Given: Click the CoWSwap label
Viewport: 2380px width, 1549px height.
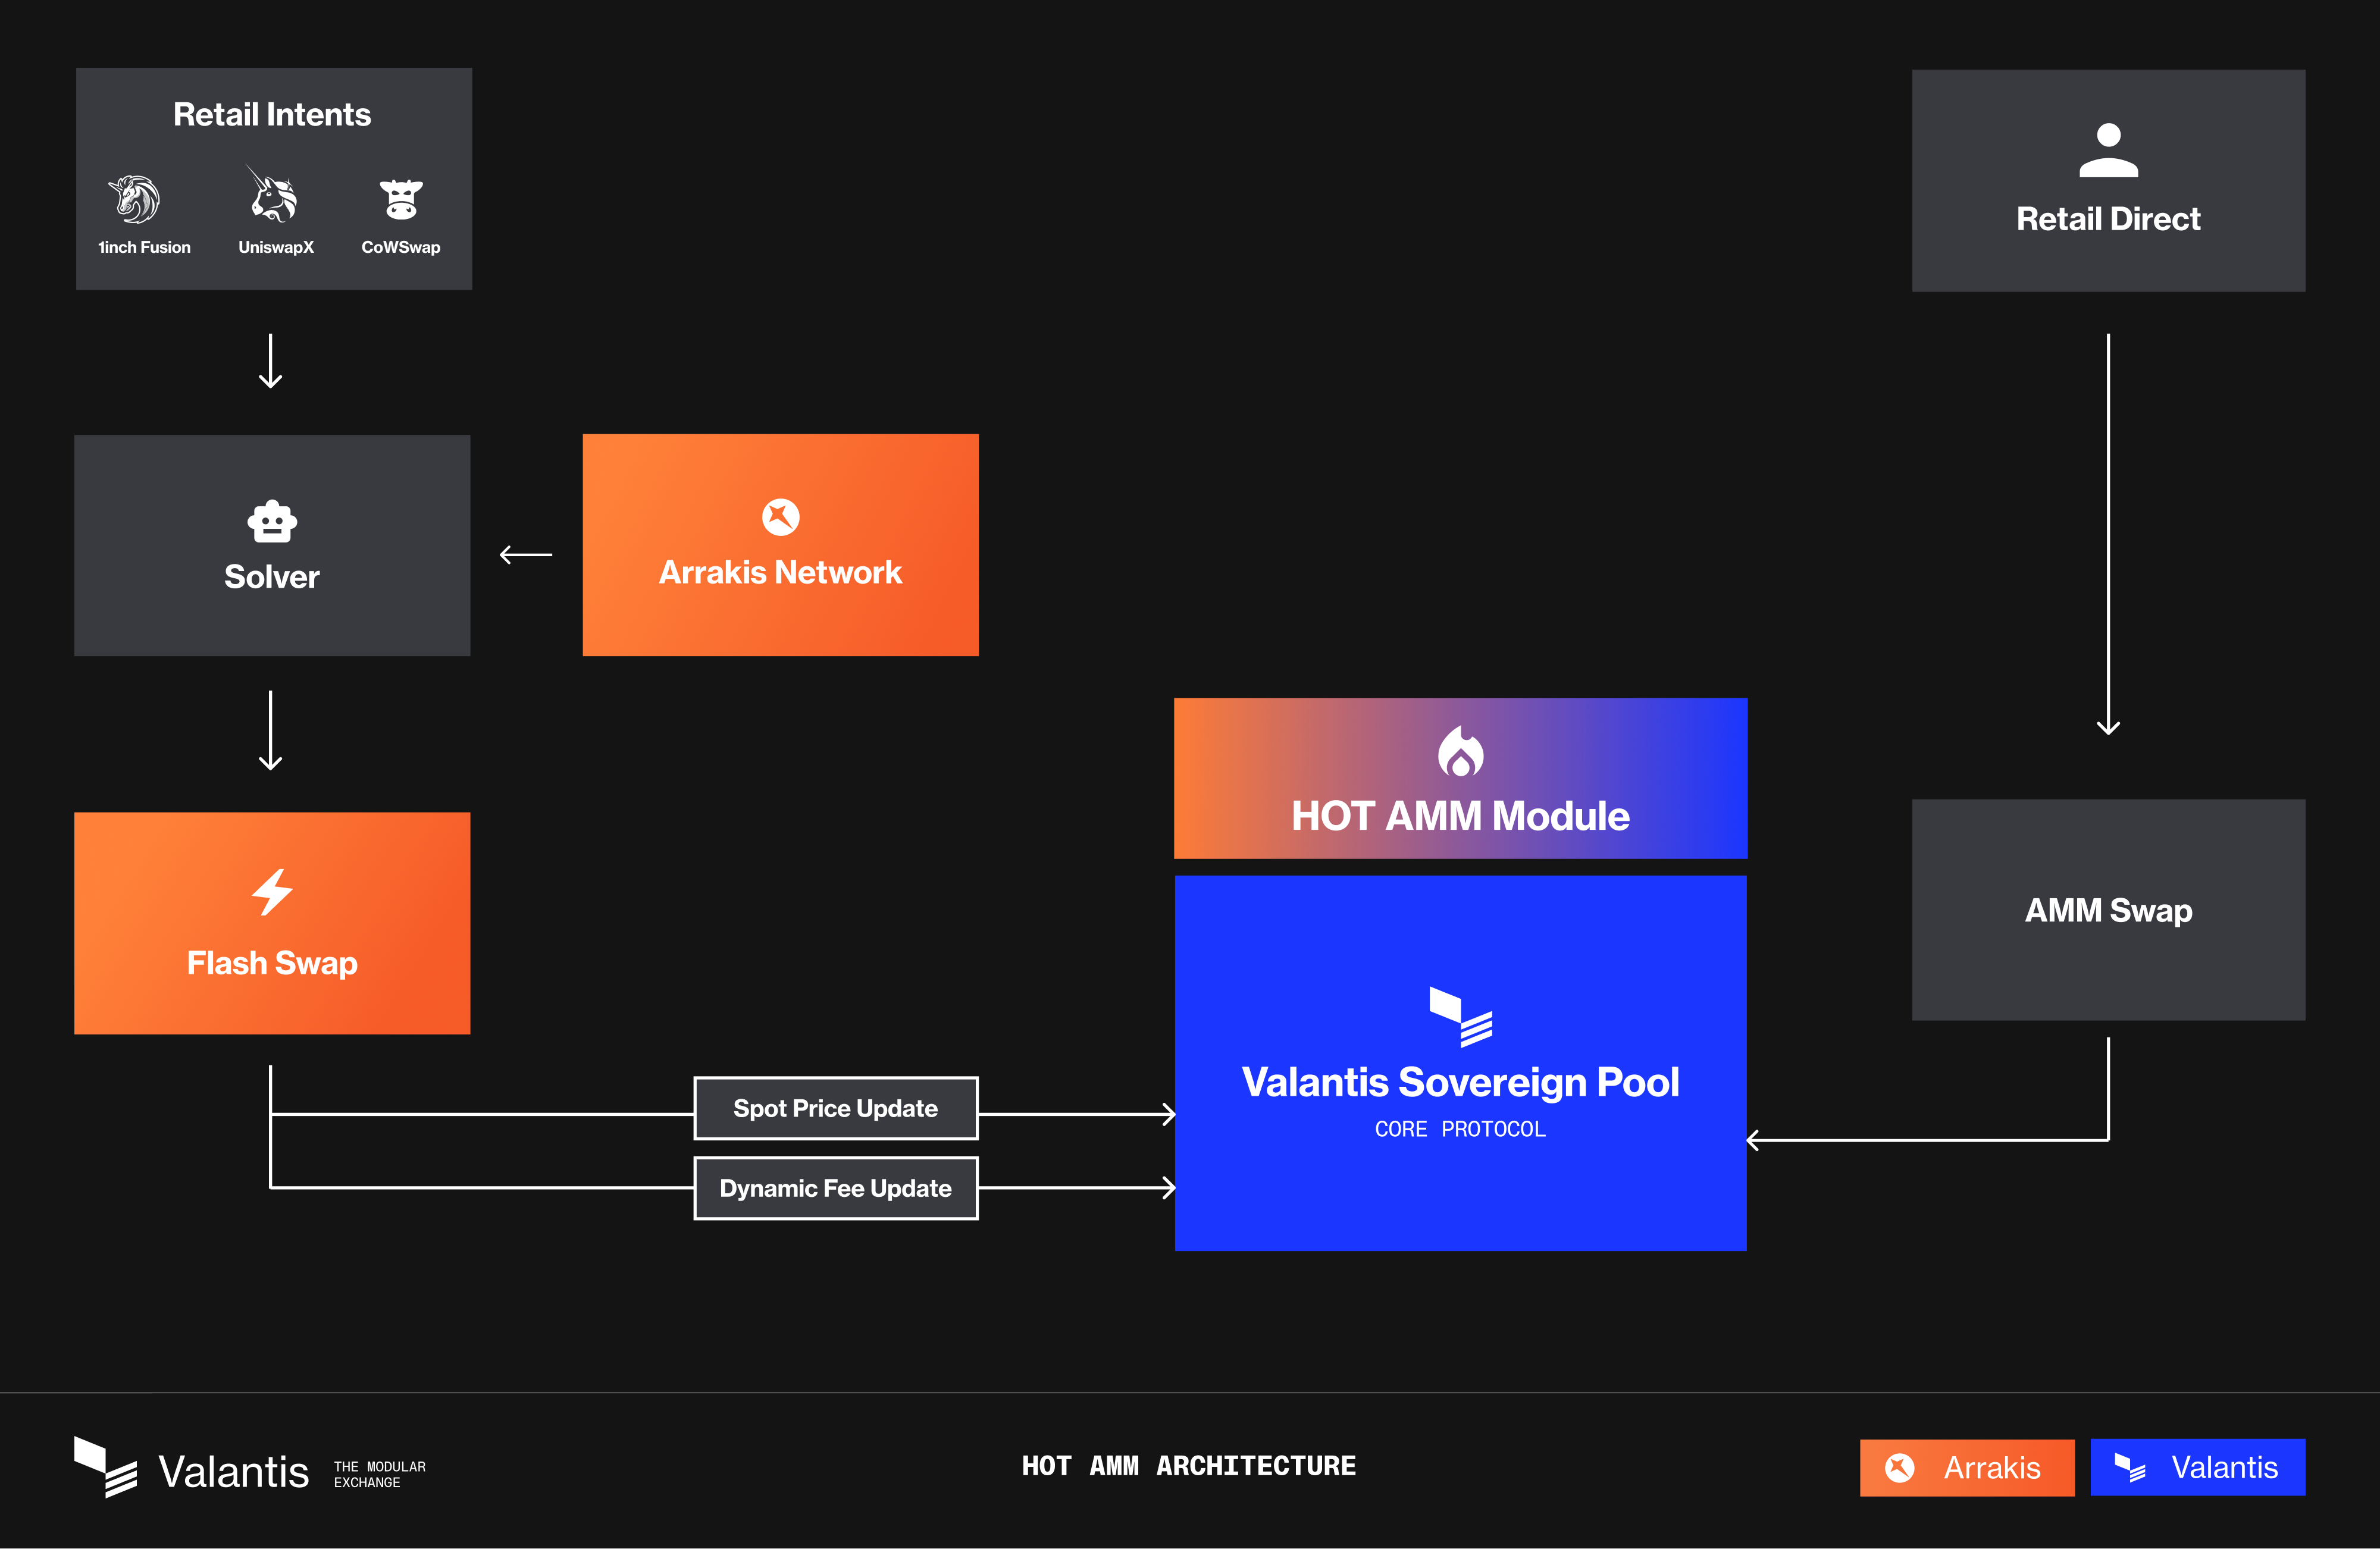Looking at the screenshot, I should (x=401, y=247).
